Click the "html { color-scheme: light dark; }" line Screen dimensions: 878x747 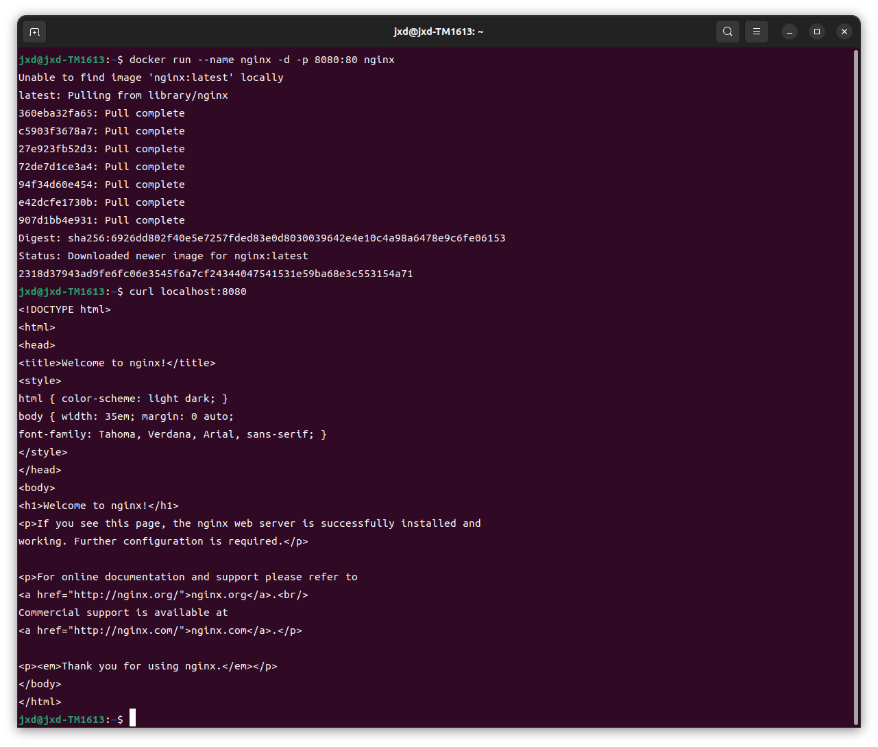[x=123, y=399]
